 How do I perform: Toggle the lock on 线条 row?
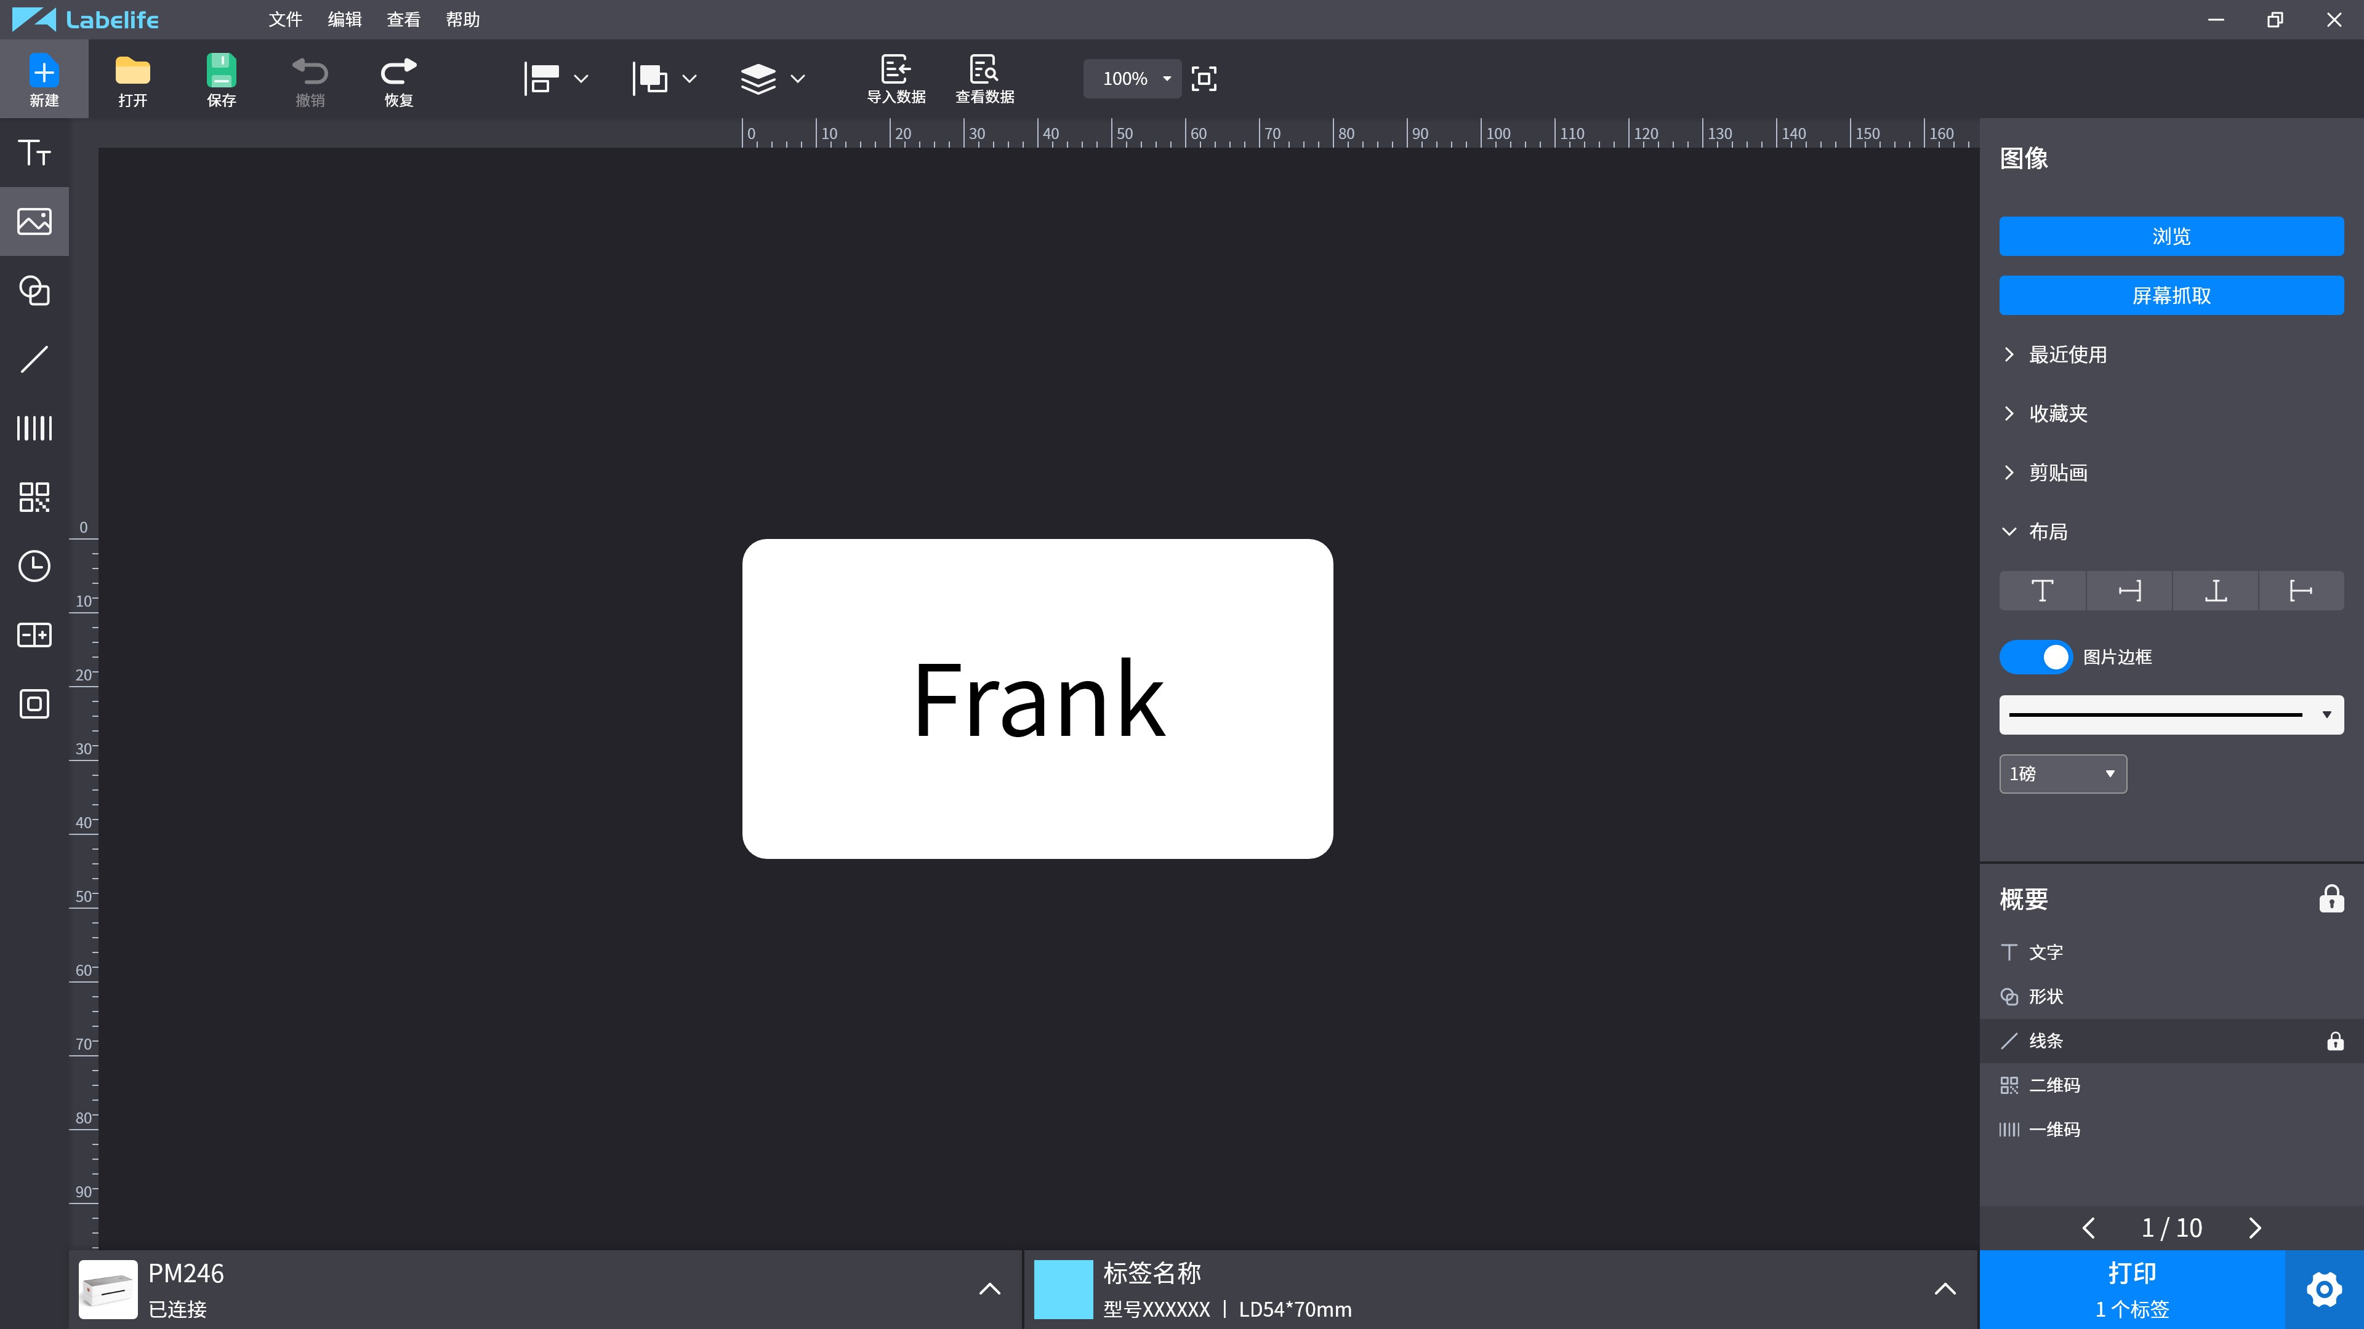[2334, 1041]
